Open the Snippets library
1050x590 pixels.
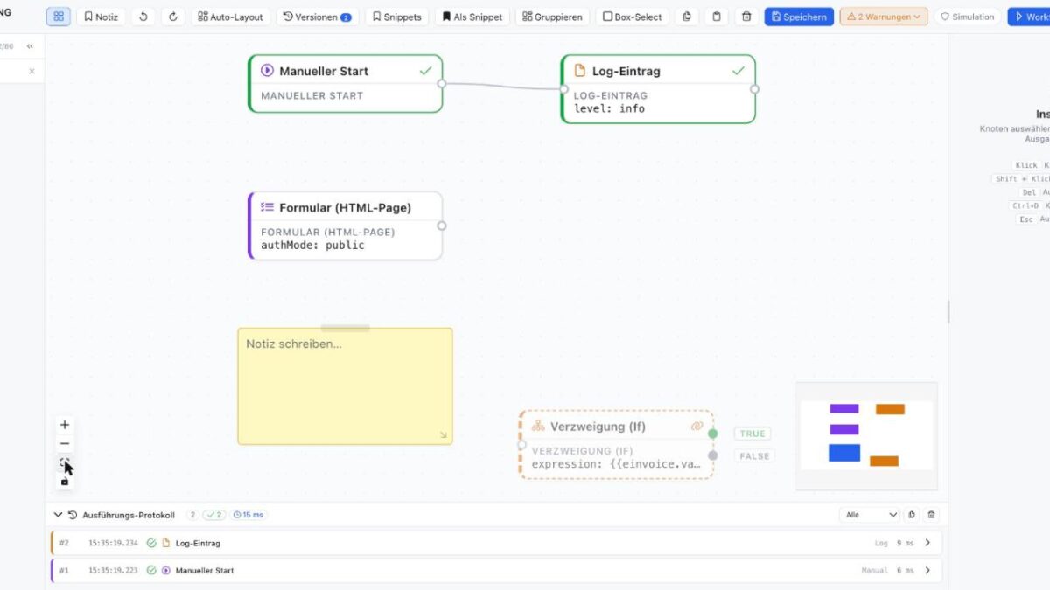coord(396,17)
